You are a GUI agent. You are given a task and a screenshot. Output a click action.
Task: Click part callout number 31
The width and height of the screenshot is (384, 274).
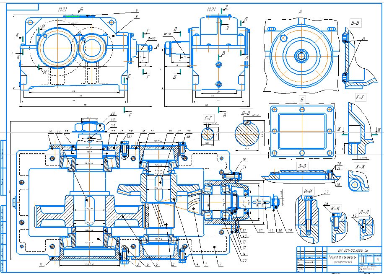tap(244, 230)
